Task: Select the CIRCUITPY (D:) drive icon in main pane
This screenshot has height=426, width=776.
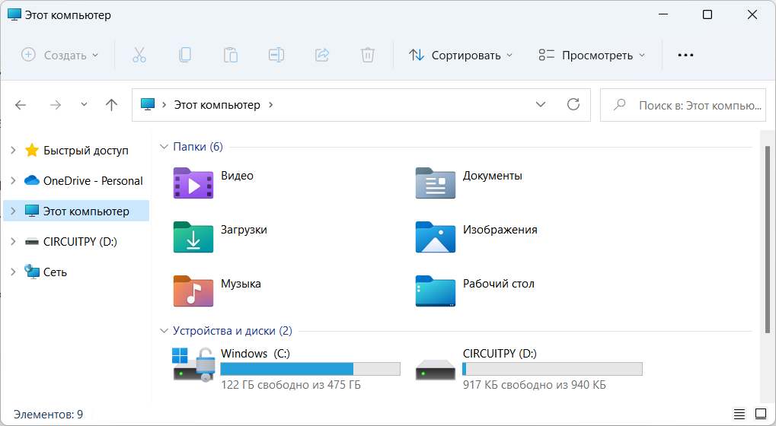Action: tap(436, 370)
